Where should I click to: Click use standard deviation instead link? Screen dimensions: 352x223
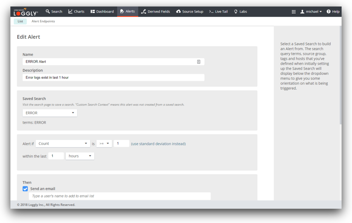[x=158, y=144]
